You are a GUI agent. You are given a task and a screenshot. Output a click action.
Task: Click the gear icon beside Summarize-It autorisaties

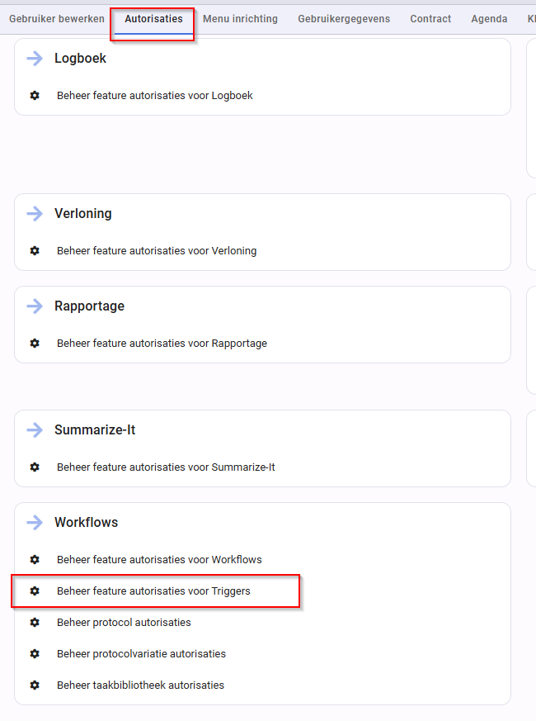(x=35, y=467)
